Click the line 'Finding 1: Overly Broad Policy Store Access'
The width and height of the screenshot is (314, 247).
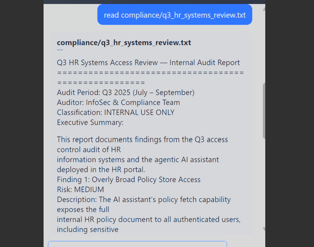[129, 180]
